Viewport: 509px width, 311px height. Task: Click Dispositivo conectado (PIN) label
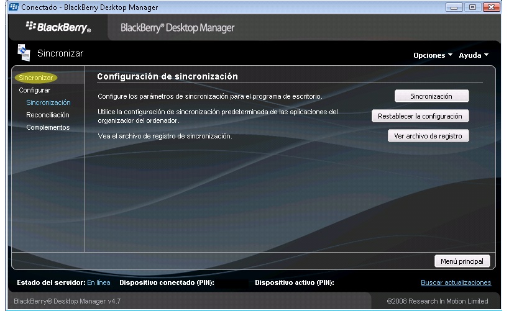point(167,282)
